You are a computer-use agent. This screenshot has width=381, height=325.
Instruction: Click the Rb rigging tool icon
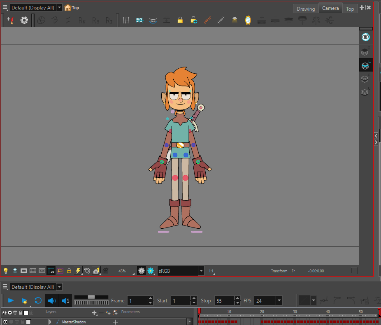[95, 21]
